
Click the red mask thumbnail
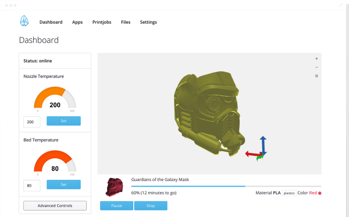(115, 187)
